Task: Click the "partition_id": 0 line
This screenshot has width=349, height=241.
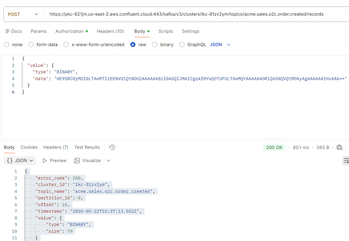Action: [x=59, y=198]
